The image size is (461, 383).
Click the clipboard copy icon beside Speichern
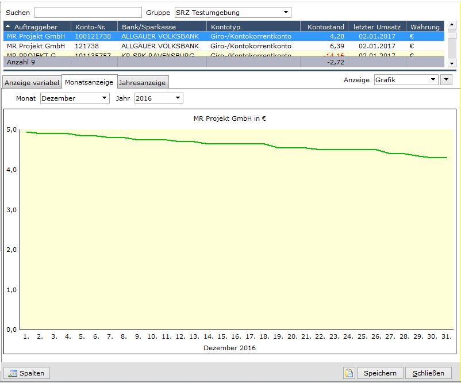coord(349,373)
